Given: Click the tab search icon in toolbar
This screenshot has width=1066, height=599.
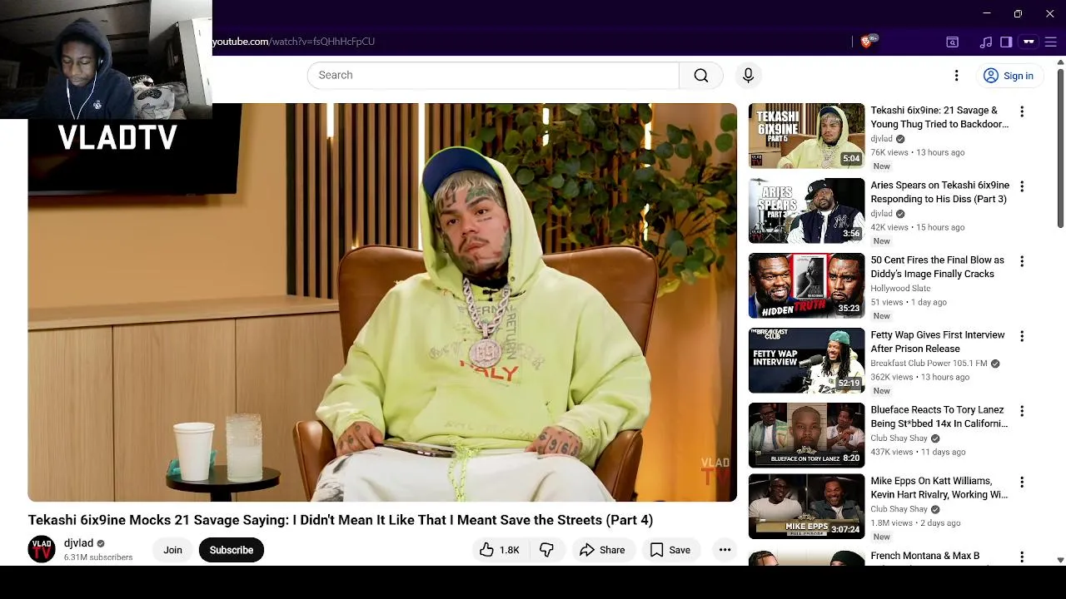Looking at the screenshot, I should pyautogui.click(x=953, y=42).
